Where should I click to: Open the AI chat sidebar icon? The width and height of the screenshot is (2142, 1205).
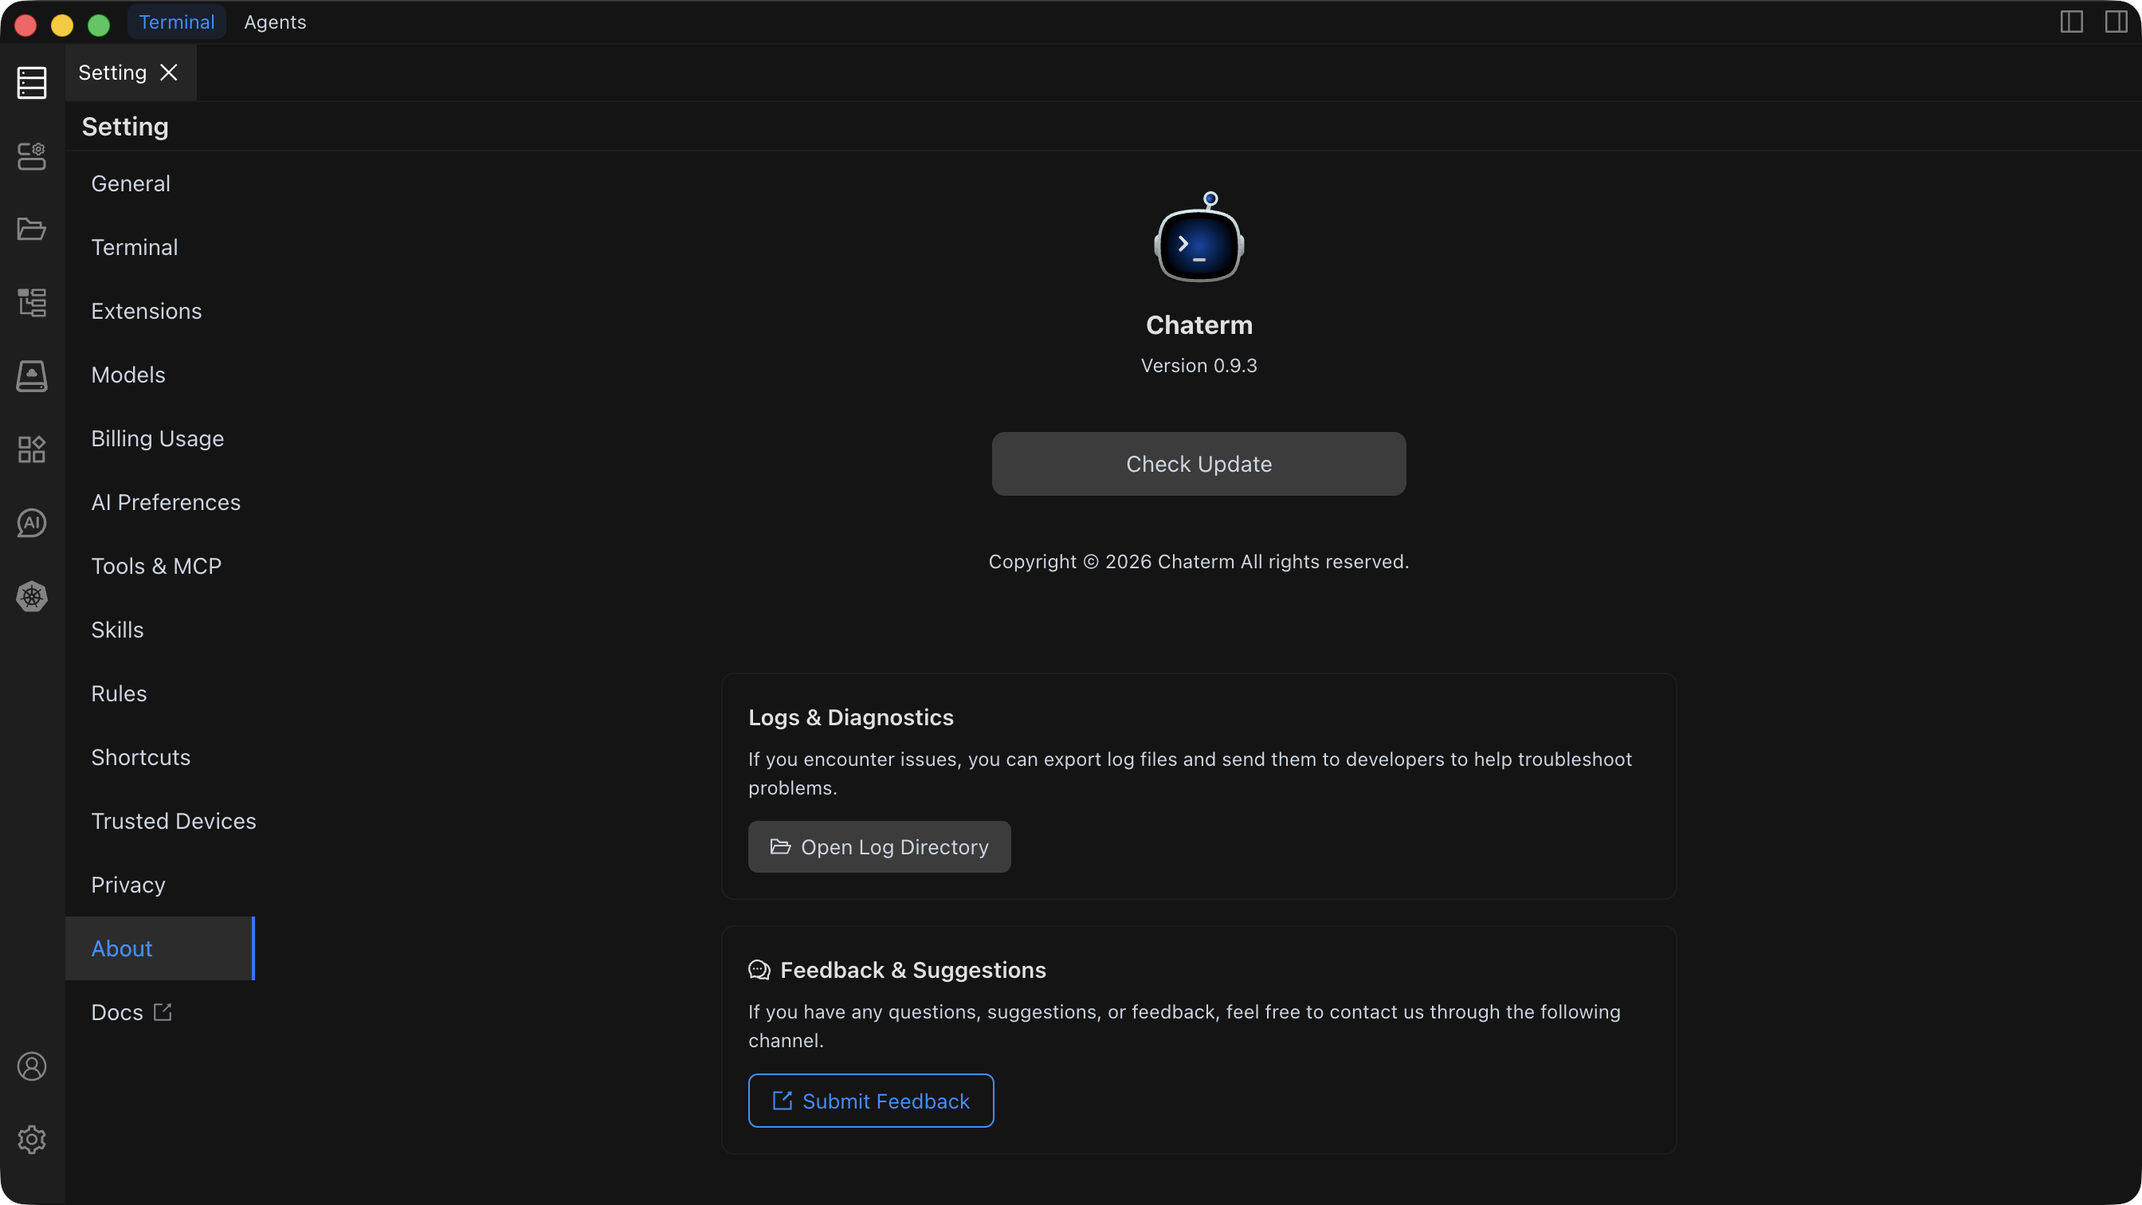click(32, 523)
